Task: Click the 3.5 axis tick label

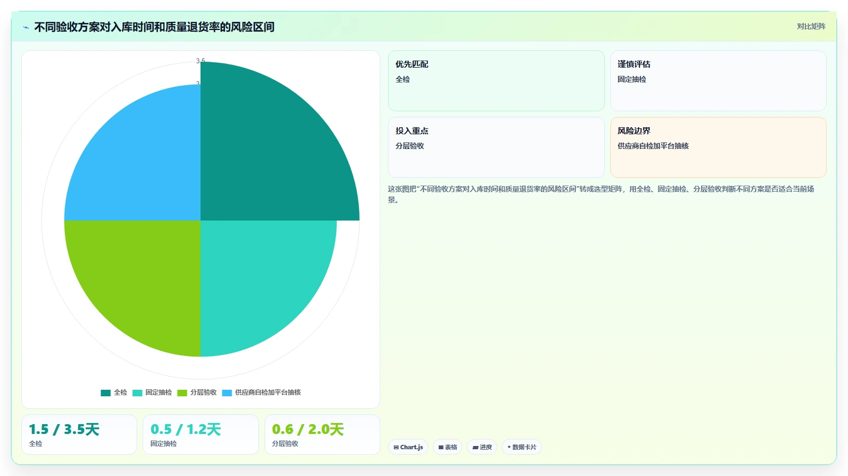Action: [x=201, y=61]
